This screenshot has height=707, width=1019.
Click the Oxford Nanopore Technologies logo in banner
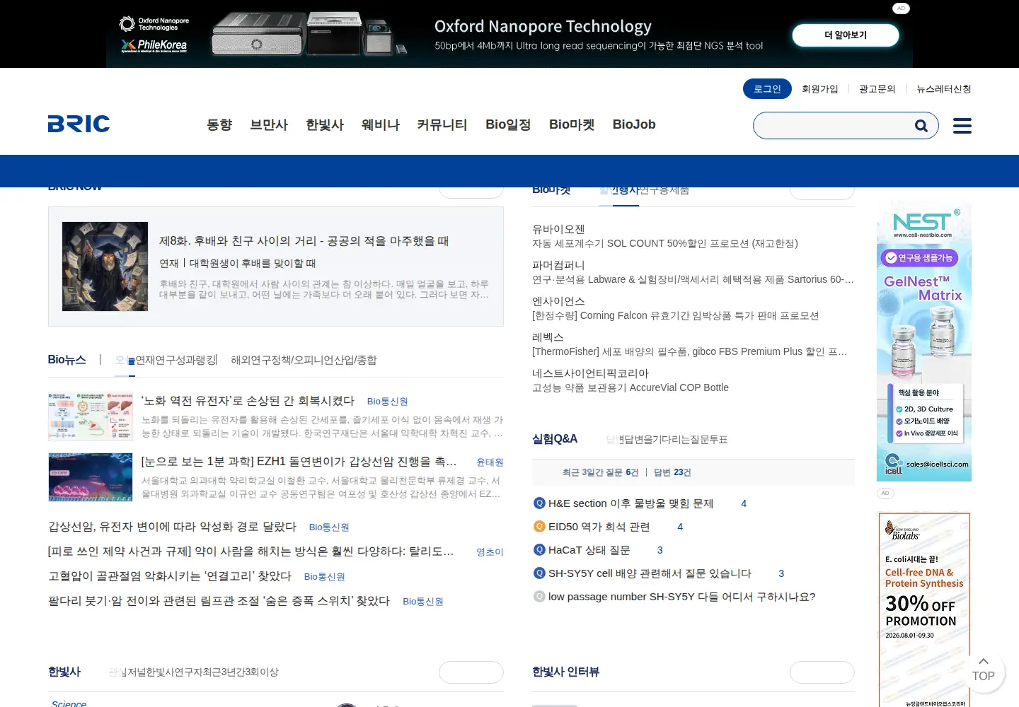(154, 24)
